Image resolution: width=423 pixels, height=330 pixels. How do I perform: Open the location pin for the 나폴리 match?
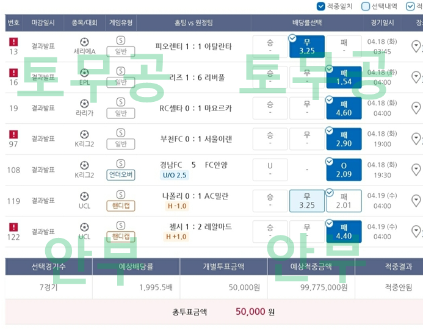pyautogui.click(x=416, y=201)
